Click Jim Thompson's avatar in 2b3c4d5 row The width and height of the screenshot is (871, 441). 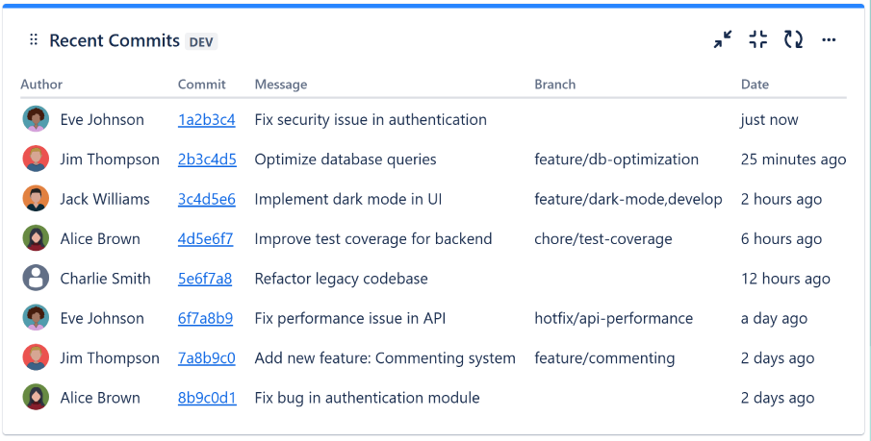pyautogui.click(x=37, y=159)
